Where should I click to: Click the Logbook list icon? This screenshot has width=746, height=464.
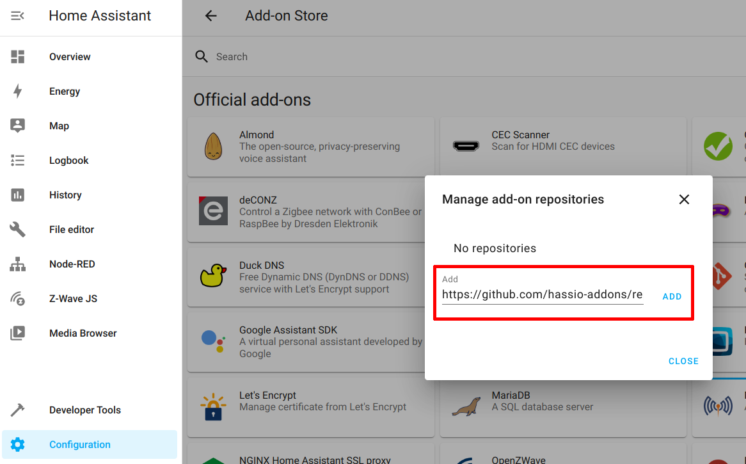point(18,161)
